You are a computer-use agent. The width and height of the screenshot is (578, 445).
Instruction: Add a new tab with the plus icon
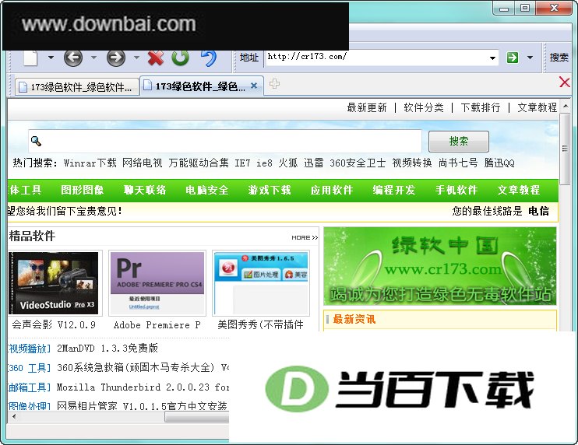pyautogui.click(x=274, y=84)
